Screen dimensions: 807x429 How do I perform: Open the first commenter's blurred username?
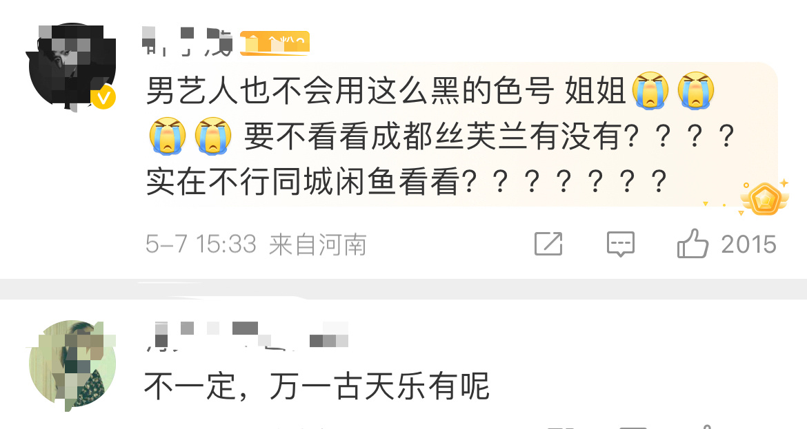187,42
